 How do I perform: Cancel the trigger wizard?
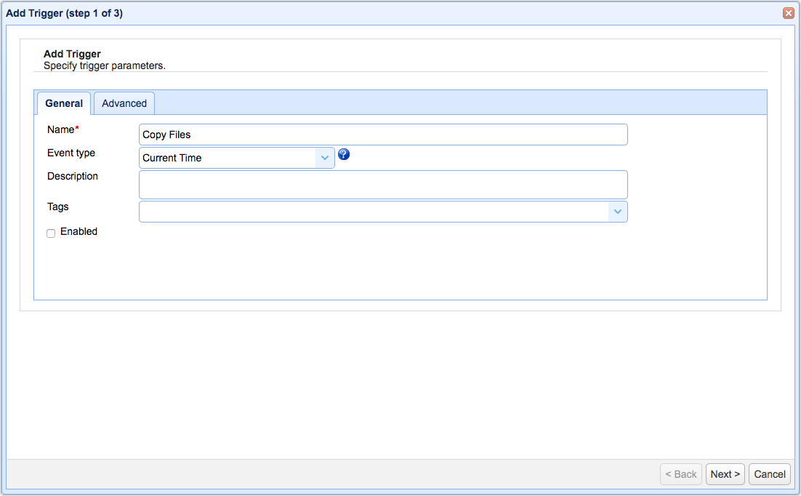coord(769,474)
